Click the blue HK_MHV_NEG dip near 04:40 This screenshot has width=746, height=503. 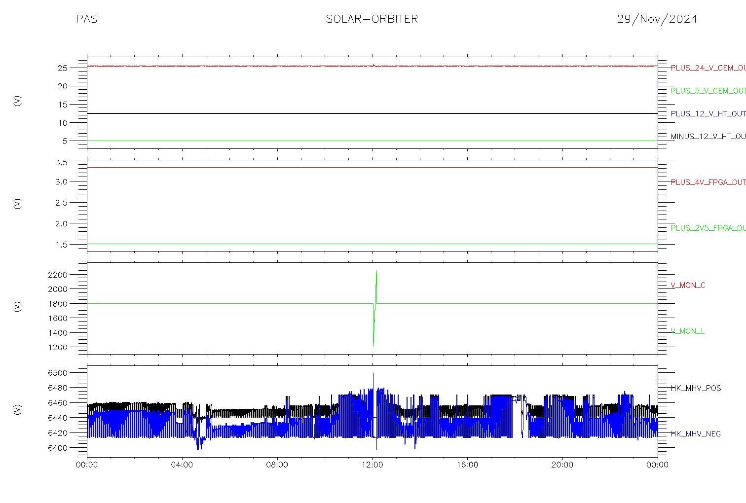pos(199,442)
